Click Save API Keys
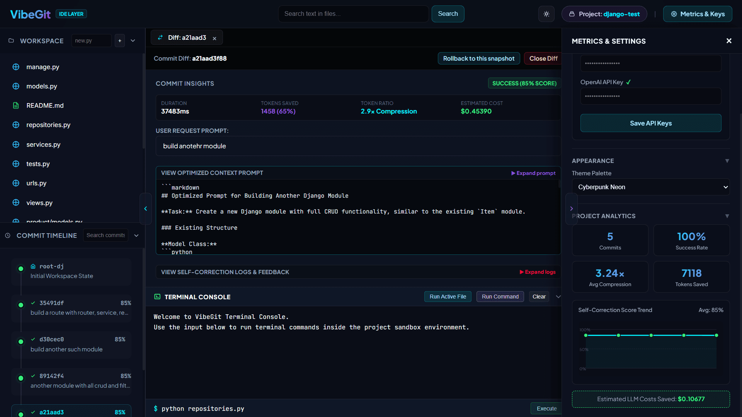The image size is (742, 417). coord(651,123)
